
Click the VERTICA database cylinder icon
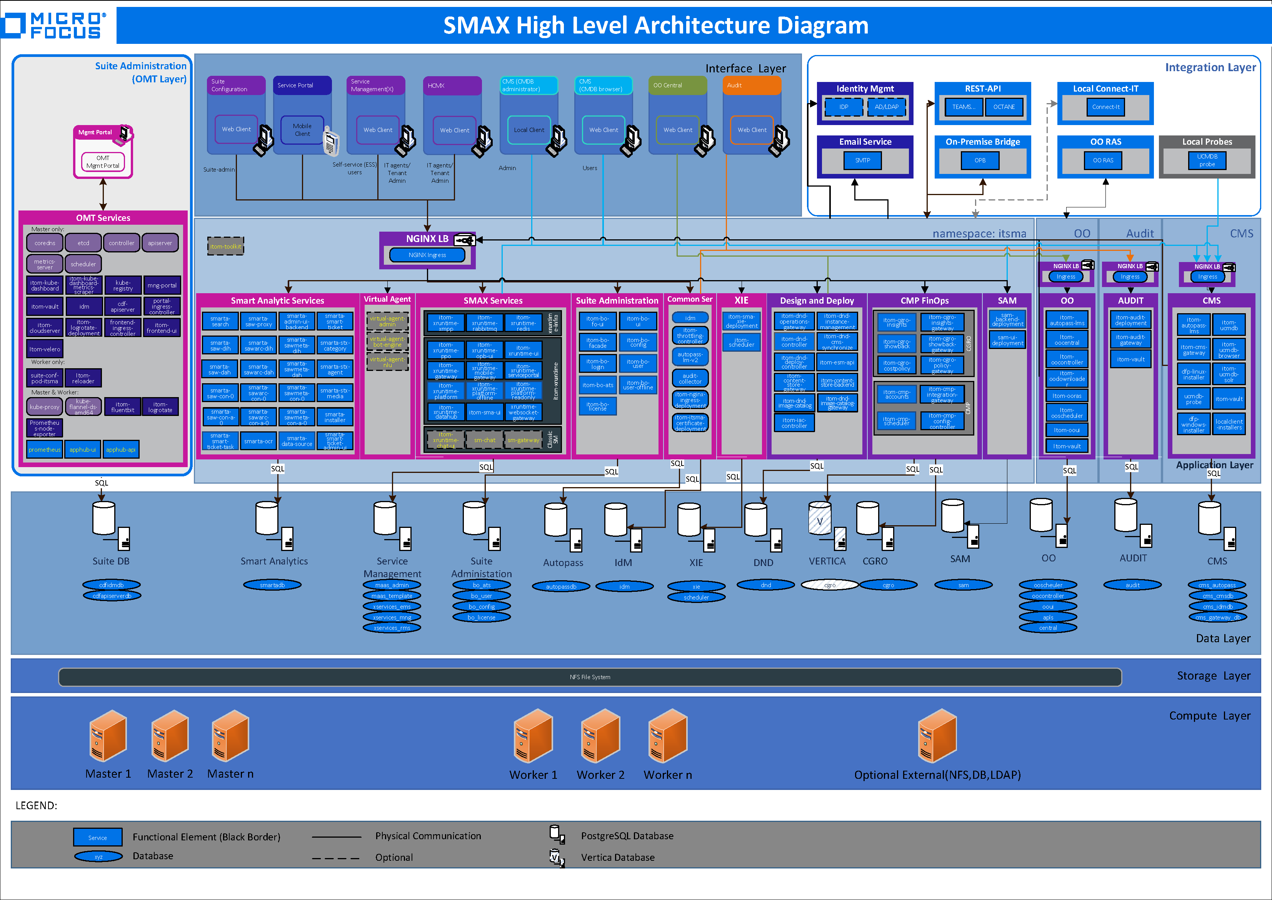[x=820, y=518]
